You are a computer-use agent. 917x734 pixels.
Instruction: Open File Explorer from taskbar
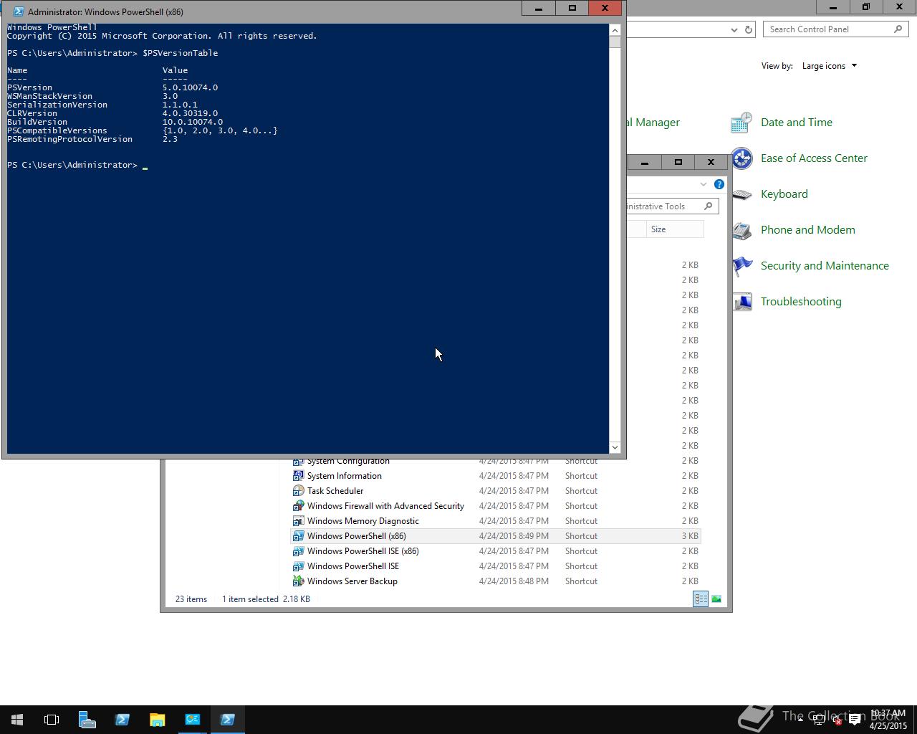[x=157, y=720]
